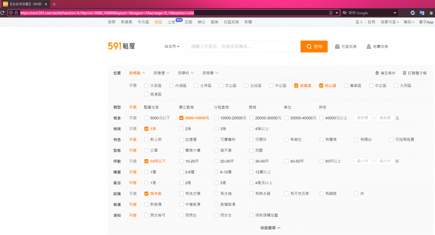Select 獨立套房 room type
This screenshot has height=235, width=435.
click(x=186, y=107)
